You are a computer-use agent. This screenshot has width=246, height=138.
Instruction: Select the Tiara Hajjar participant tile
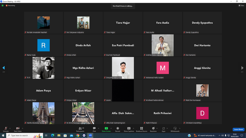(123, 23)
